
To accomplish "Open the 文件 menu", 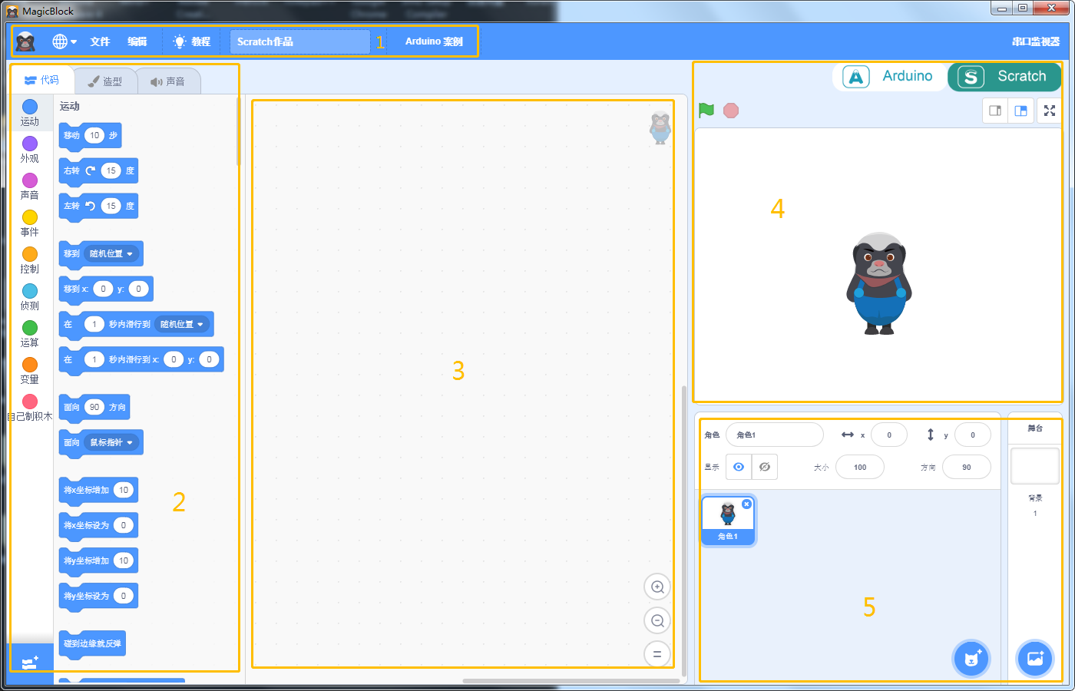I will (x=100, y=41).
